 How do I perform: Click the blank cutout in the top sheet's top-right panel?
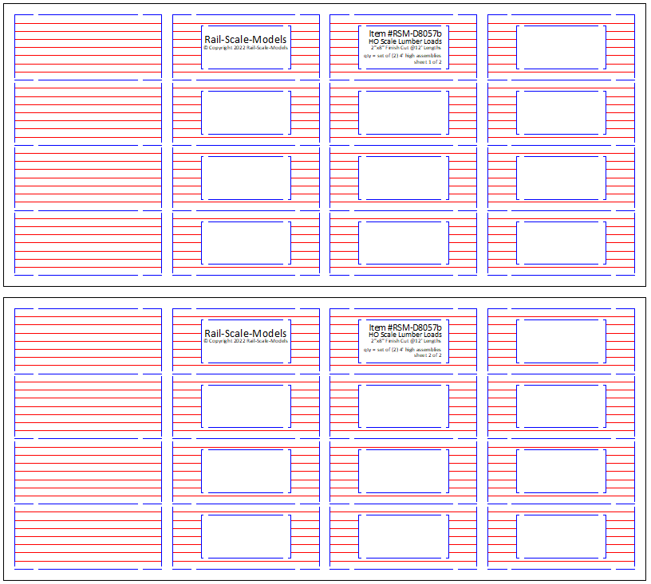click(561, 47)
